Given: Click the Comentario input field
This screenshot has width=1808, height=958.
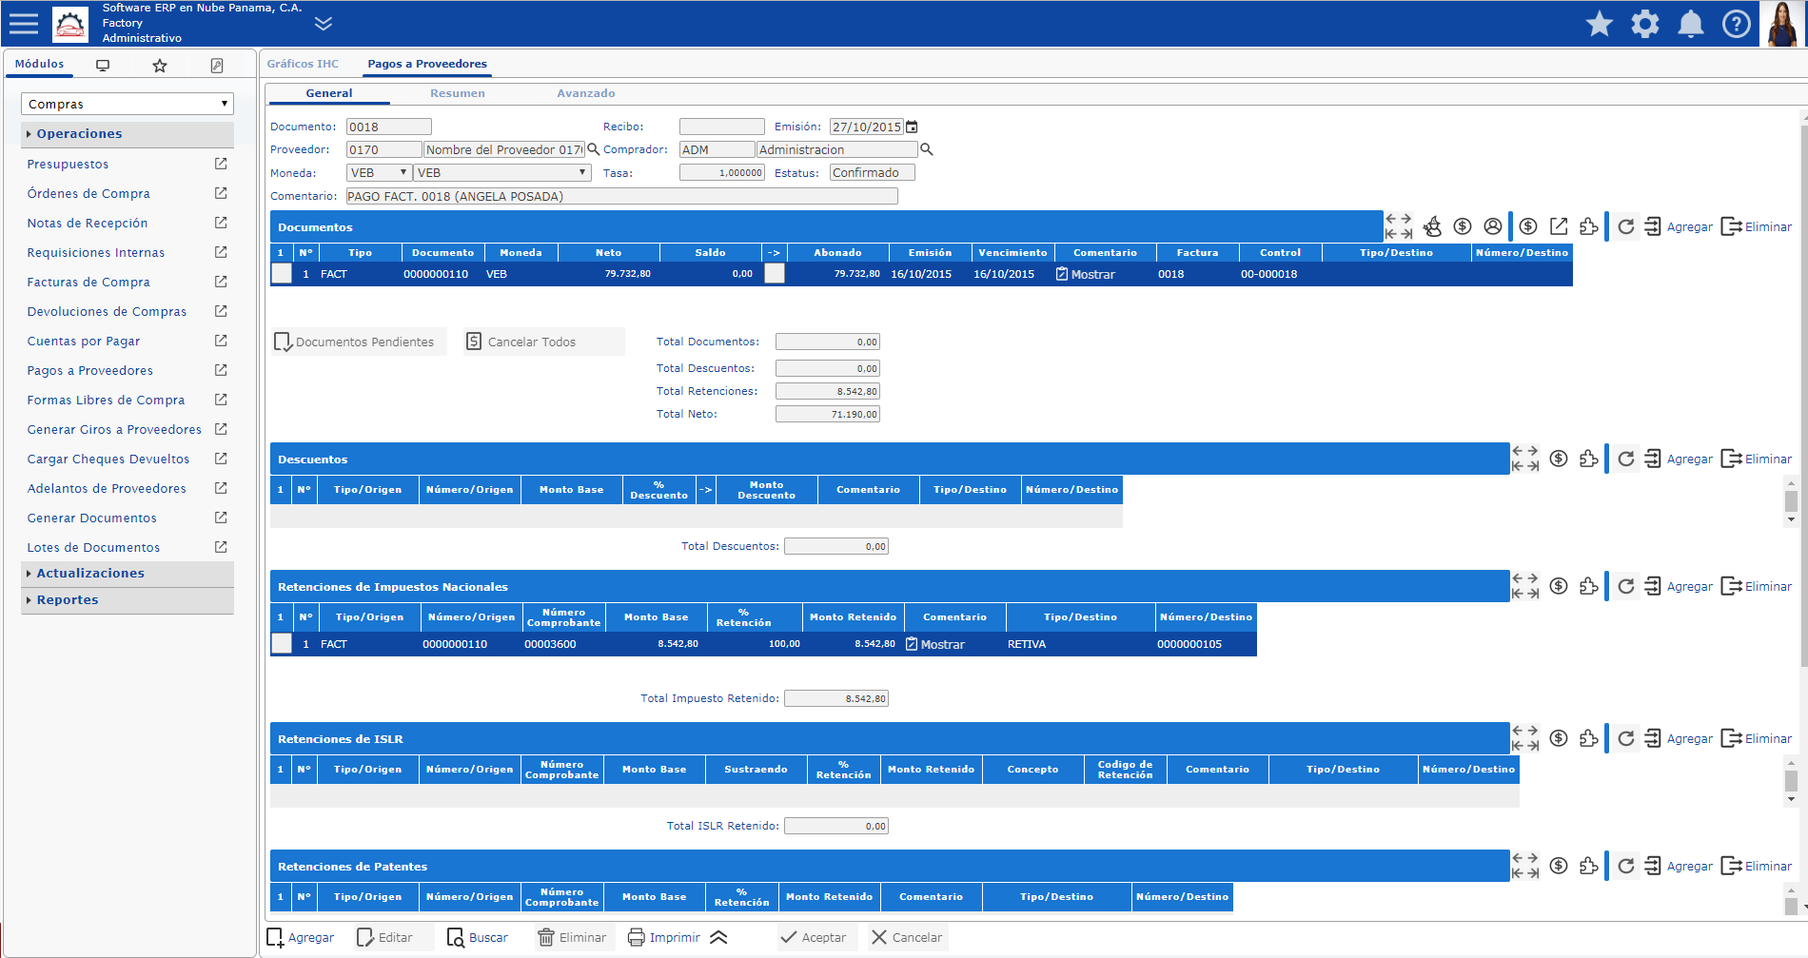Looking at the screenshot, I should point(621,196).
